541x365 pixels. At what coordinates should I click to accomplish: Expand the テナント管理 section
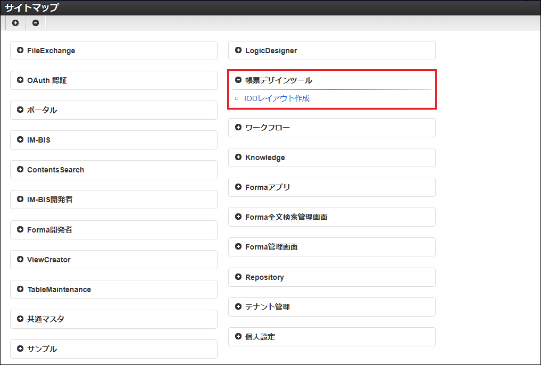tap(238, 307)
